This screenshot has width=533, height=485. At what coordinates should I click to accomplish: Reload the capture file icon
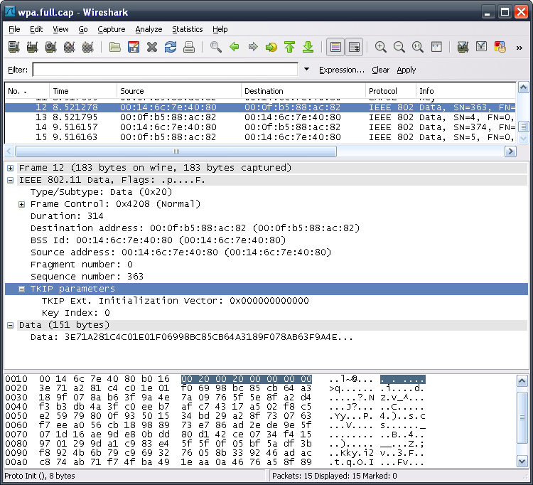point(171,47)
